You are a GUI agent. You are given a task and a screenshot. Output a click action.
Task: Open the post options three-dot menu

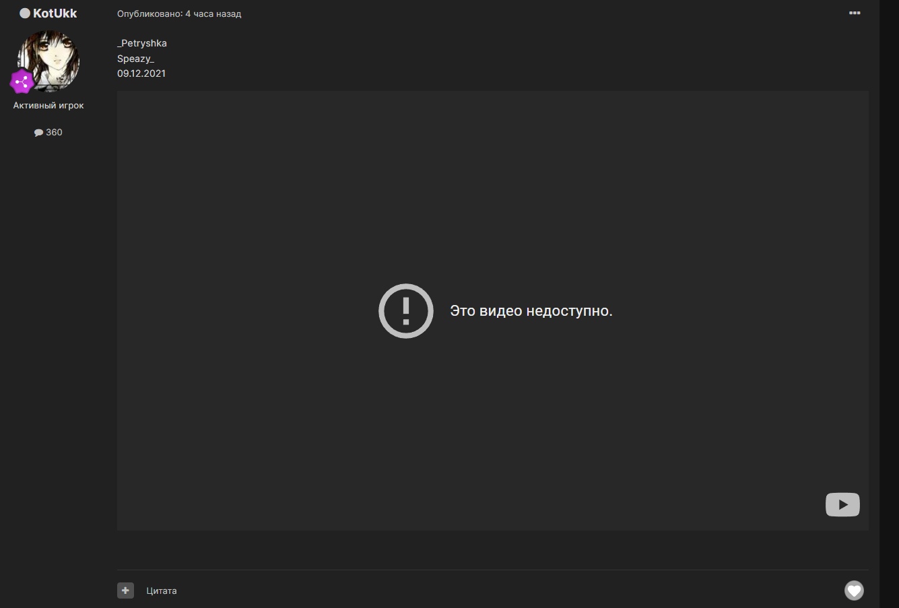(x=855, y=13)
